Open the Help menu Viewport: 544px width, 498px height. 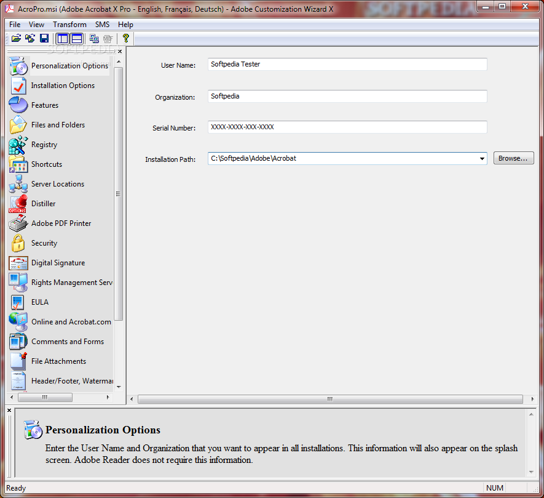pyautogui.click(x=125, y=25)
